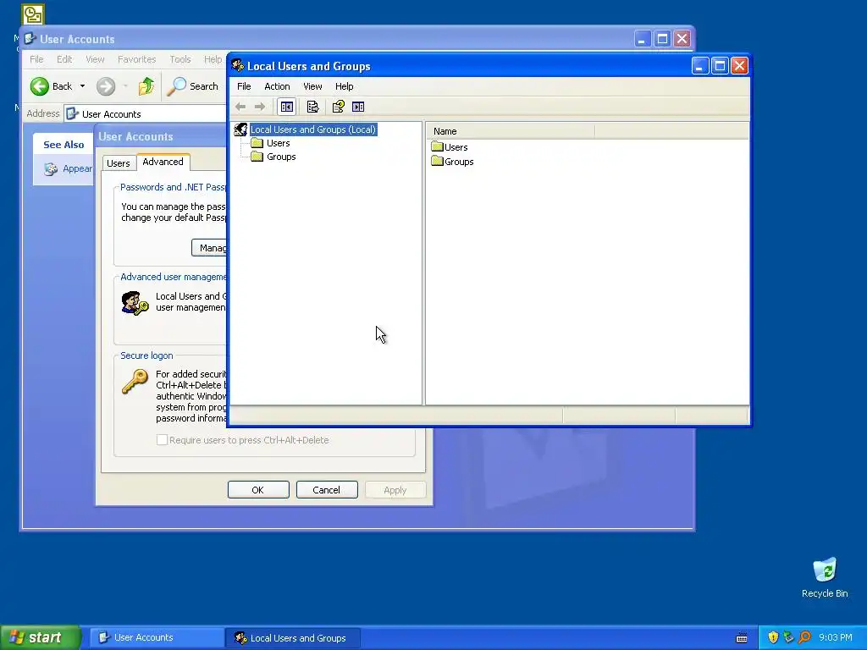Click the golden key Secure logon icon
Image resolution: width=867 pixels, height=650 pixels.
135,382
